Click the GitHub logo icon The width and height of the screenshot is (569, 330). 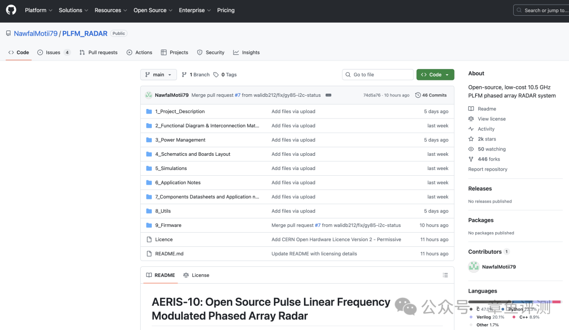11,10
